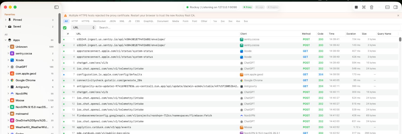Clear requests with the trash icon
Image resolution: width=402 pixels, height=134 pixels.
[371, 7]
